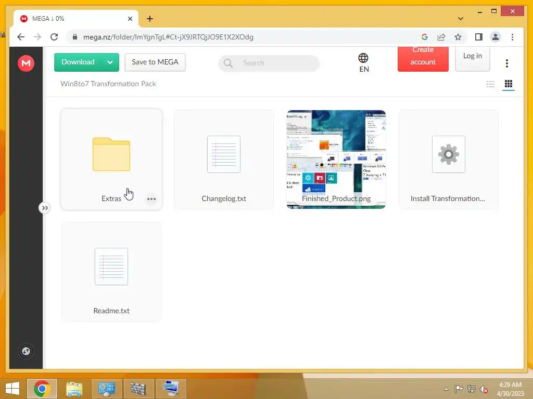Screen dimensions: 533x399
Task: Click the transfers icon at sidebar bottom
Action: [x=26, y=351]
